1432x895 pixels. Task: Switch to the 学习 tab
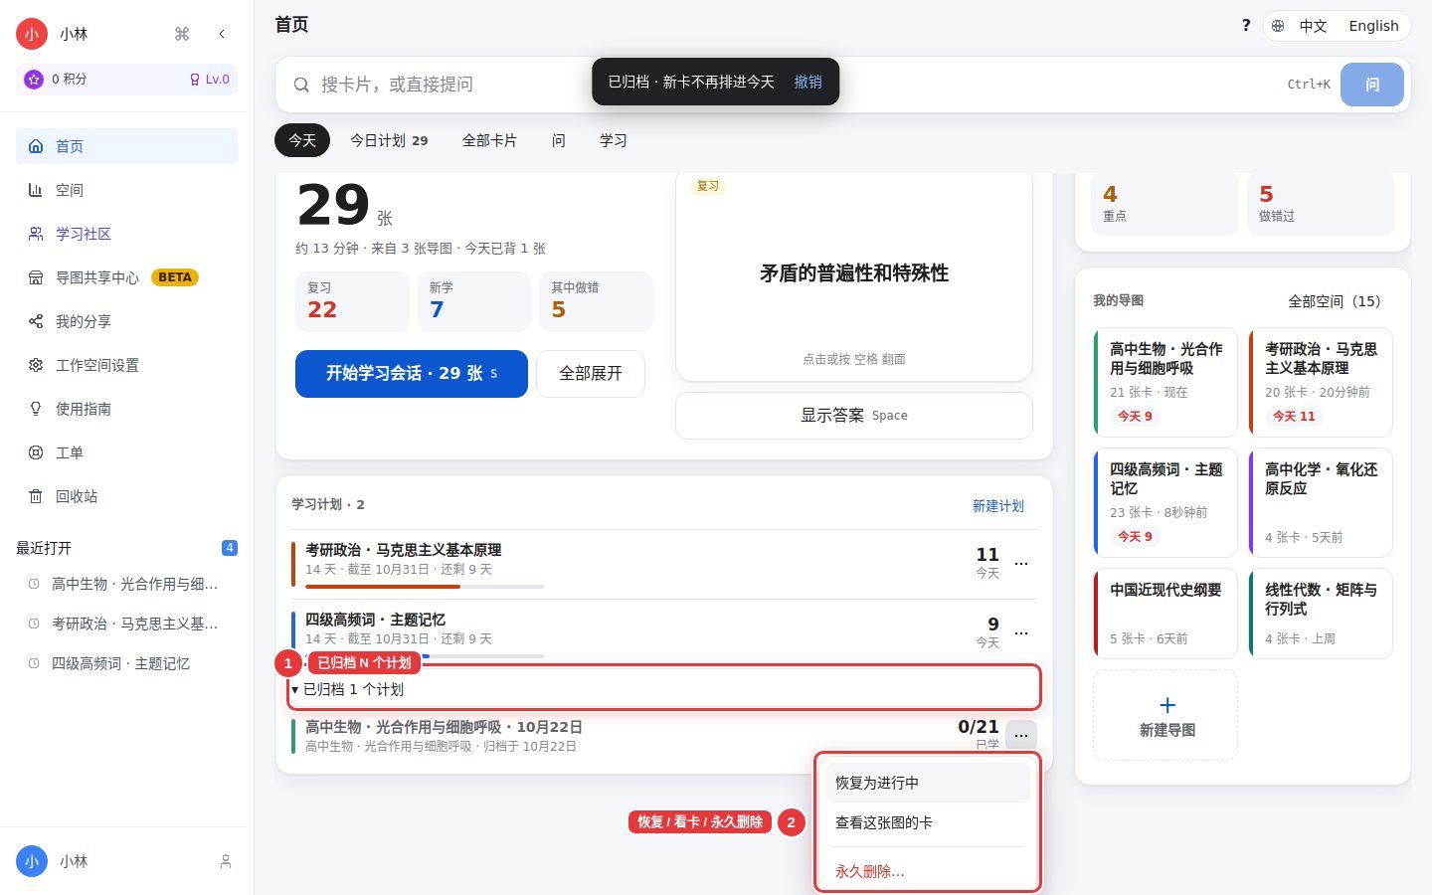(x=614, y=140)
